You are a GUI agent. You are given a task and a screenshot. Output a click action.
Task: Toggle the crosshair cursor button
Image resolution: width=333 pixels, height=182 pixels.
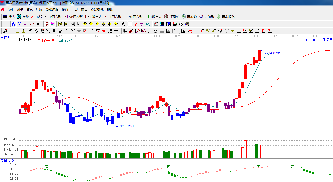click(130, 24)
